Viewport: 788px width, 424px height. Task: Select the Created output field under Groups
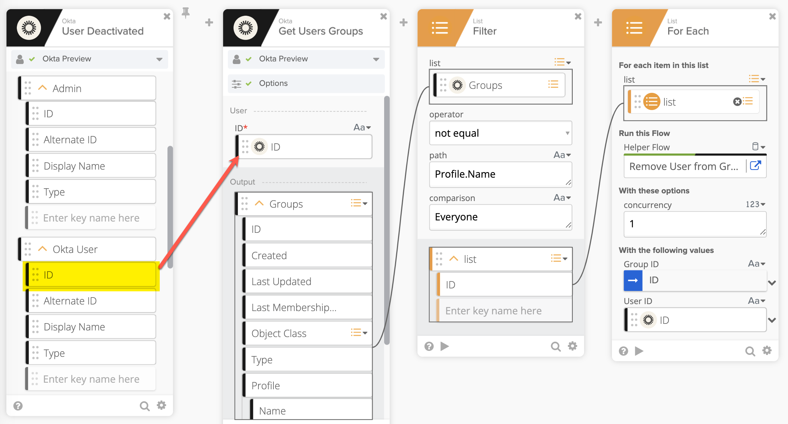pyautogui.click(x=308, y=255)
